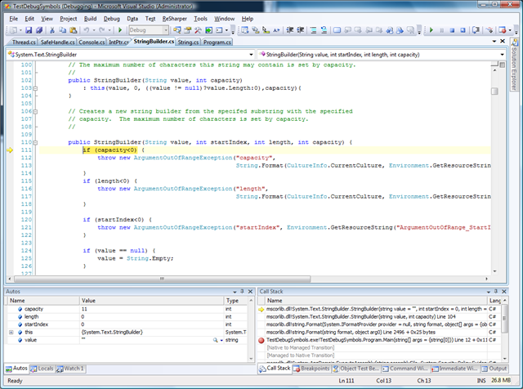Click the yellow current statement arrow in margin
The height and width of the screenshot is (389, 523).
pos(10,150)
